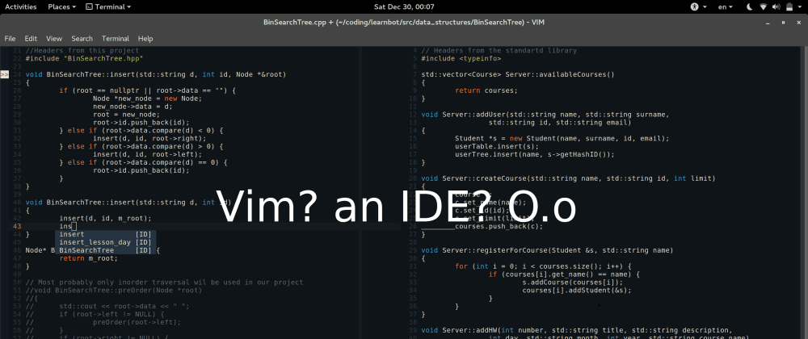Viewport: 808px width, 339px height.
Task: Select 'BinSearchTree' completion suggestion
Action: [x=106, y=250]
